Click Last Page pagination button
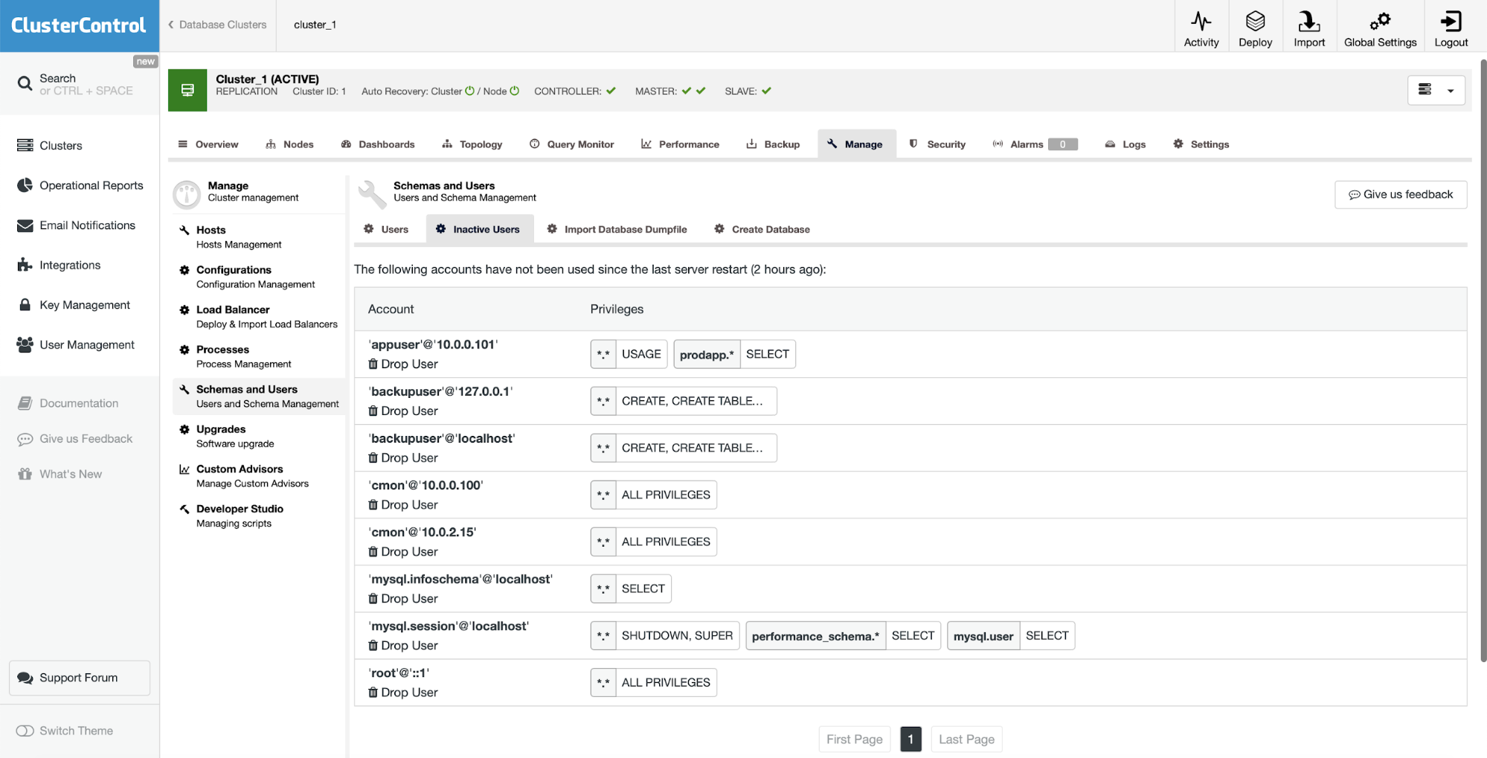 tap(966, 739)
